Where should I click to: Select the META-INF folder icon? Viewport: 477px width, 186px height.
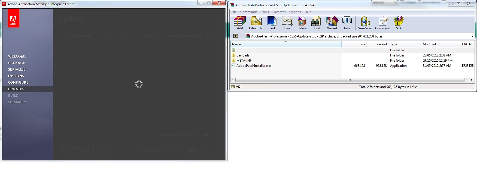(x=233, y=60)
